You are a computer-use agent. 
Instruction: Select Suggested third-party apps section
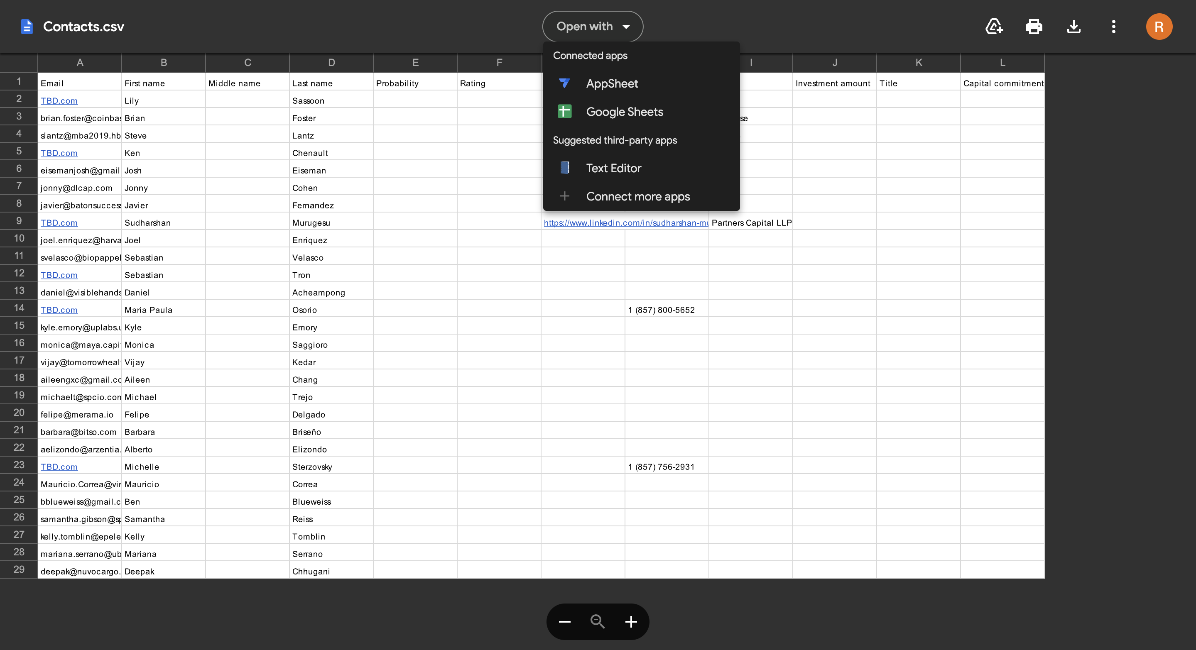click(x=615, y=140)
